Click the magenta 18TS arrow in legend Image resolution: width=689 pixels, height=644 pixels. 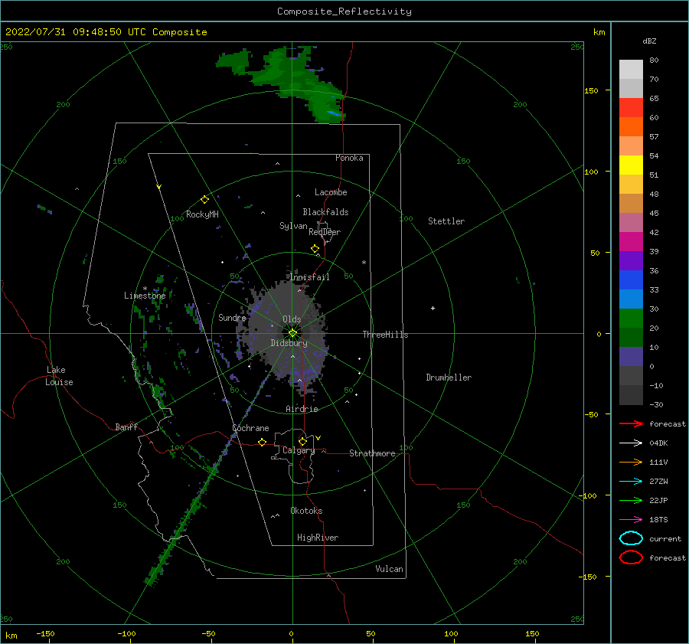pos(631,520)
